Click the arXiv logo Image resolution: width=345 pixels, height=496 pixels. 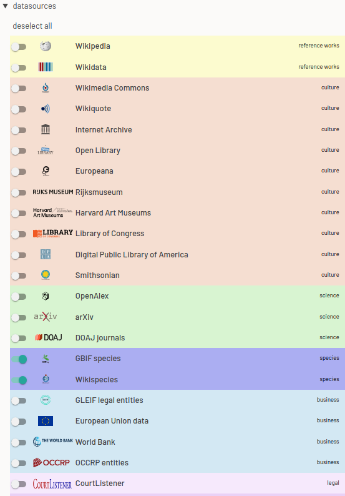[x=46, y=317]
